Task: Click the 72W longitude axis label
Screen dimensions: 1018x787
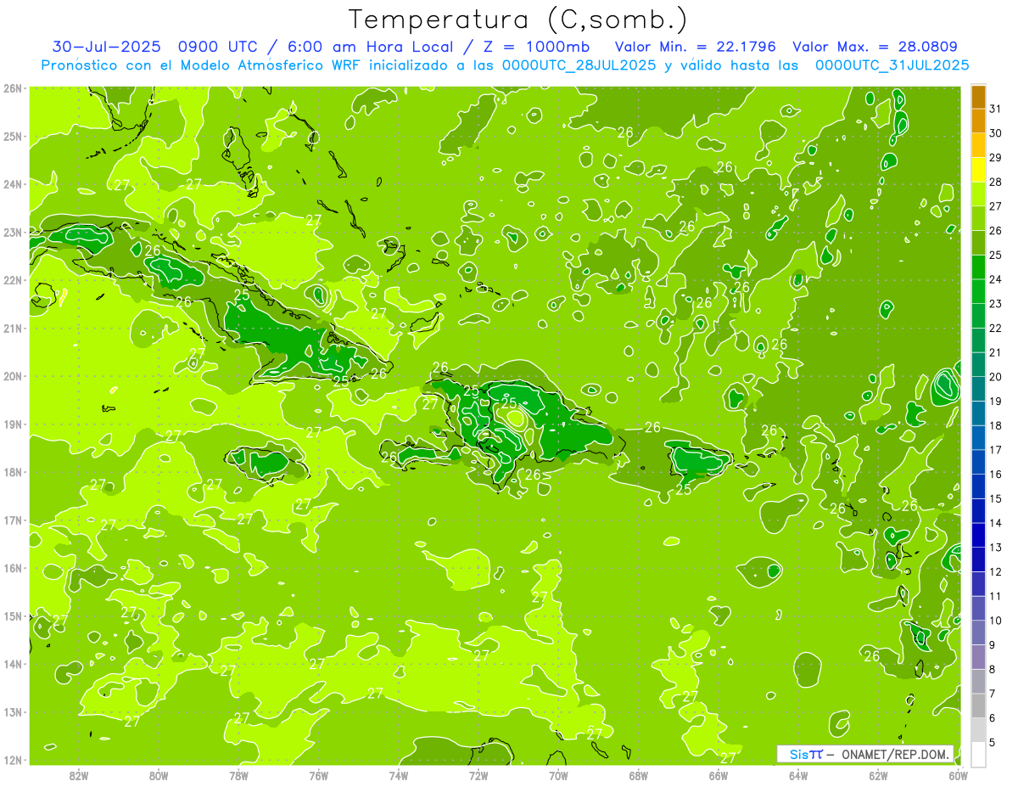Action: click(478, 775)
